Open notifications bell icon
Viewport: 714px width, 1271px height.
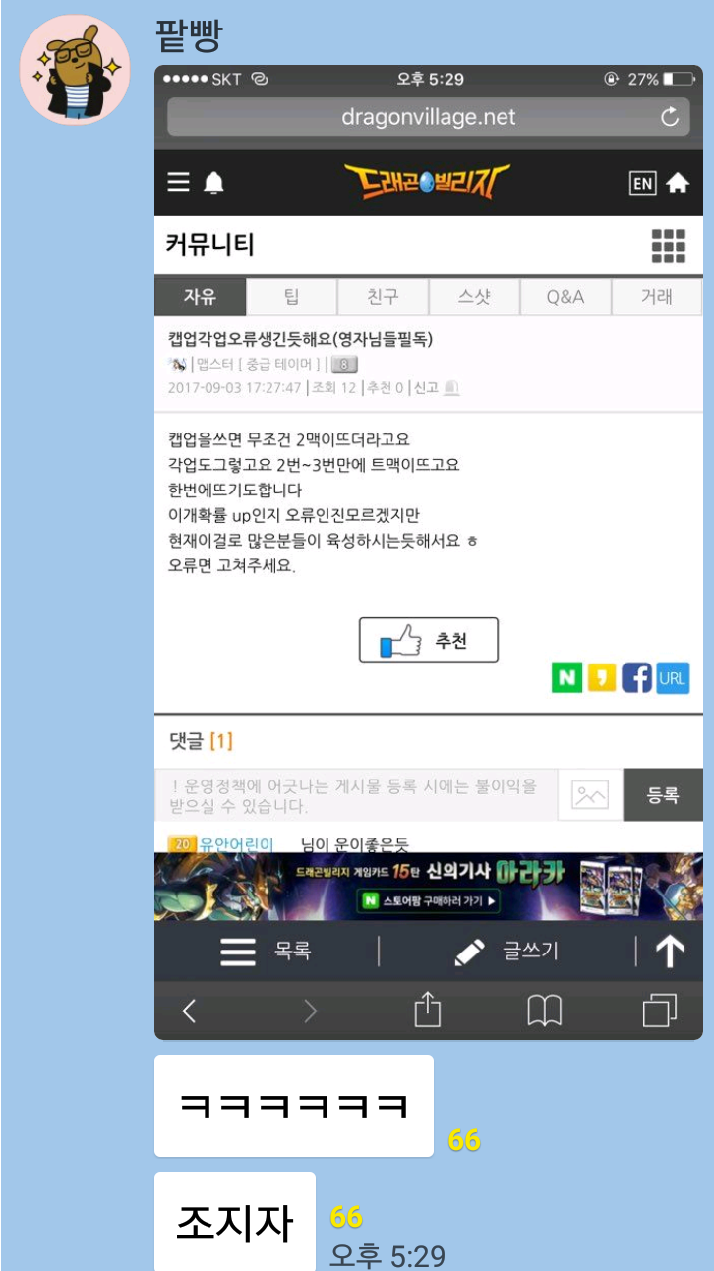click(213, 183)
